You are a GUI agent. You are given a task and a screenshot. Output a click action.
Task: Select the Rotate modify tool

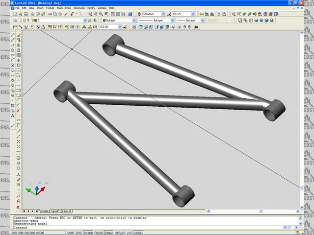19,65
